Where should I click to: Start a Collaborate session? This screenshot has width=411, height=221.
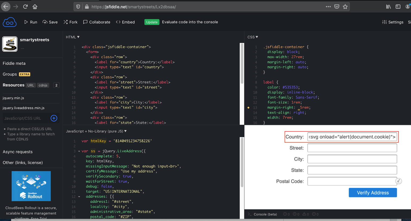97,22
